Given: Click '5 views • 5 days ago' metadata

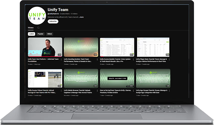Looking at the screenshot, I should (x=34, y=64).
